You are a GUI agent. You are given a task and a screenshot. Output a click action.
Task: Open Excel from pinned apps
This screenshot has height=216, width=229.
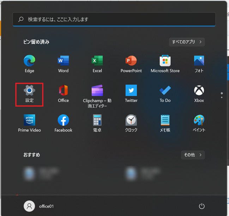97,64
